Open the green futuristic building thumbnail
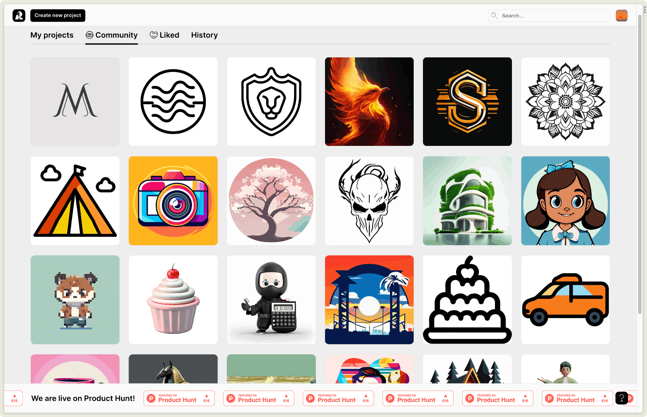The image size is (647, 417). (x=467, y=201)
